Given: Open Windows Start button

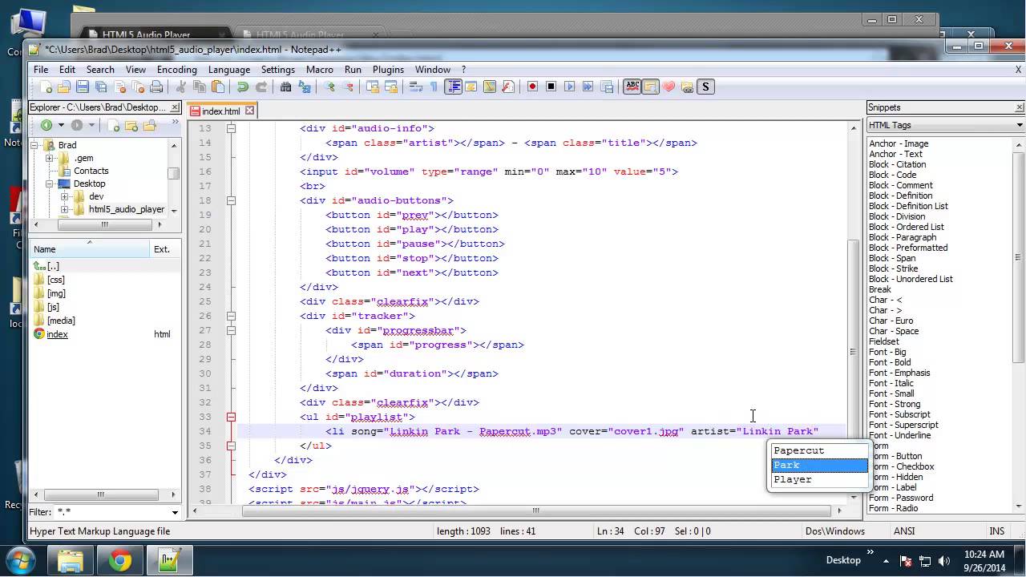Looking at the screenshot, I should (x=19, y=559).
